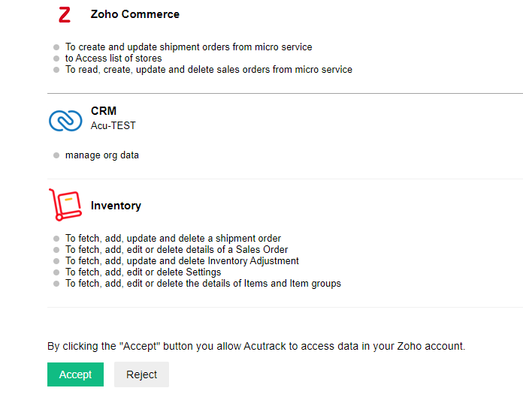Select the CRM heading
The height and width of the screenshot is (418, 523).
tap(104, 111)
